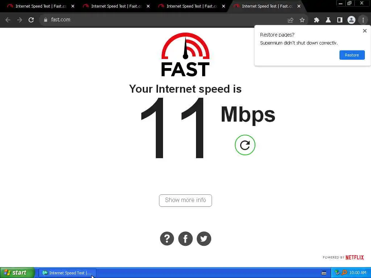This screenshot has height=278, width=371.
Task: Switch to the first Fast.com tab
Action: click(38, 7)
